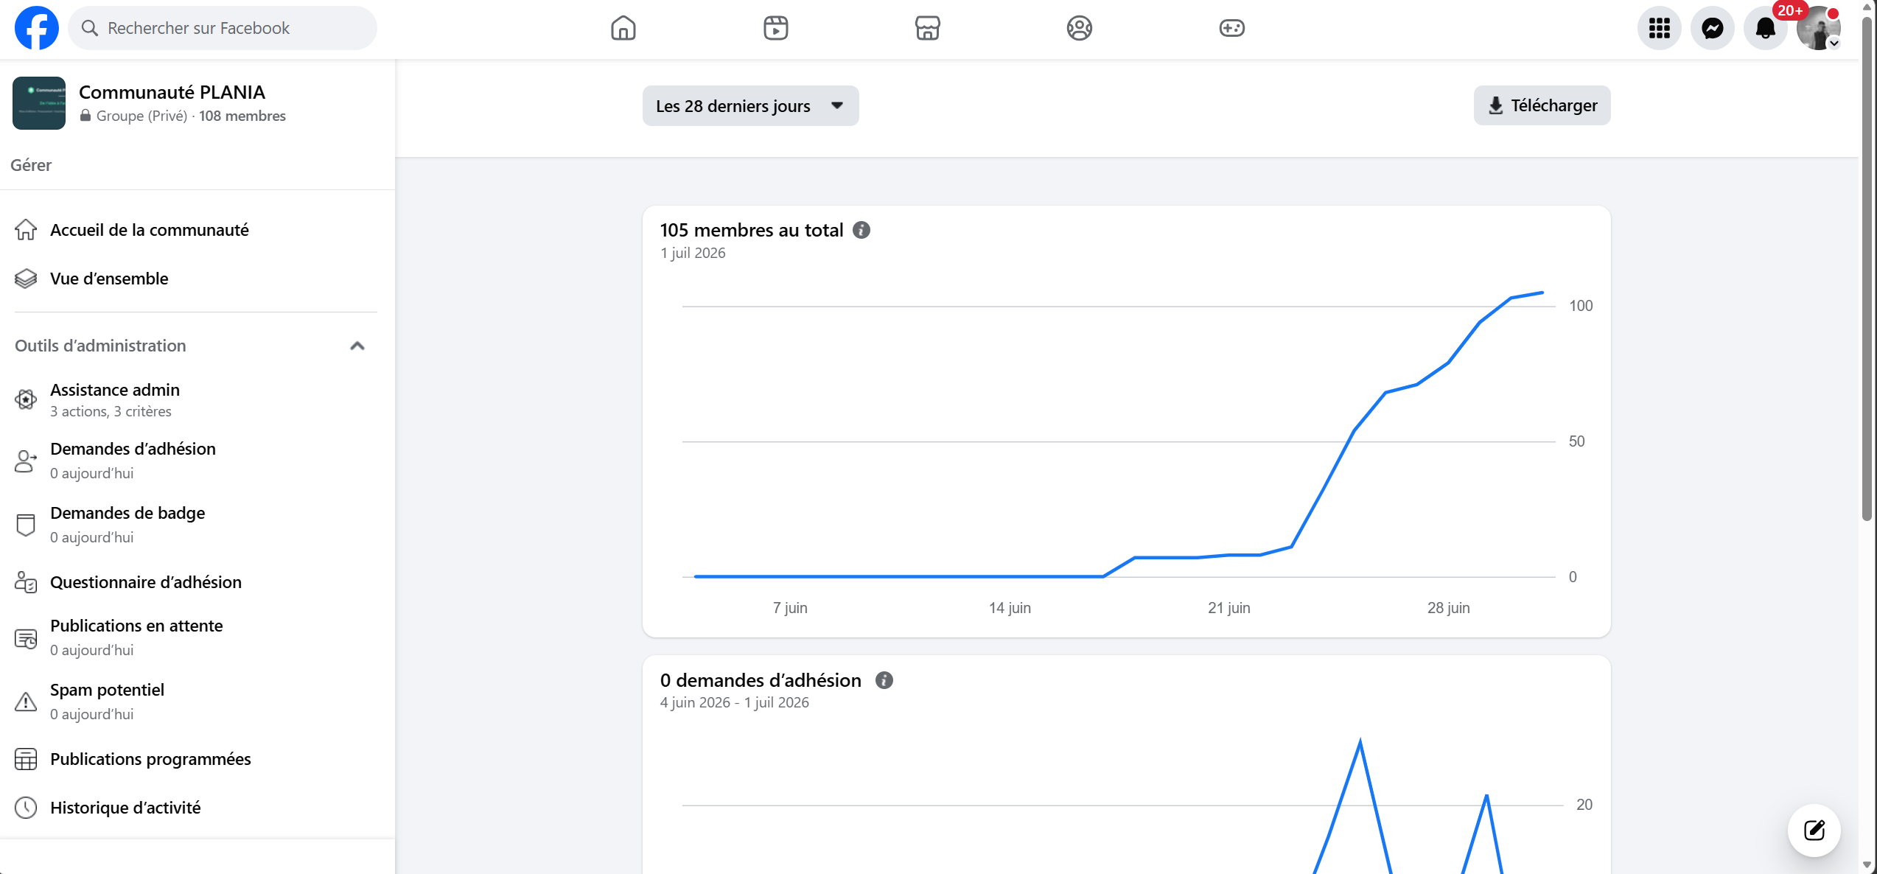Open the Reels video icon
Viewport: 1877px width, 874px height.
click(775, 28)
